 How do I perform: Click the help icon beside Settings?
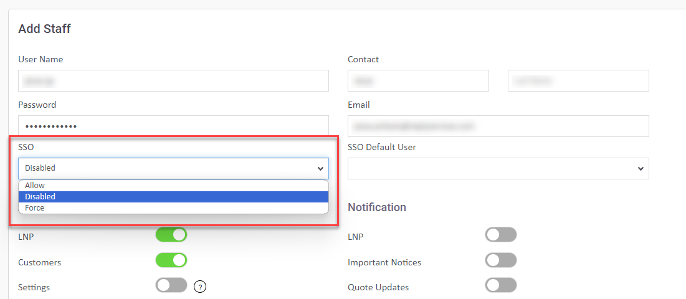pos(200,287)
